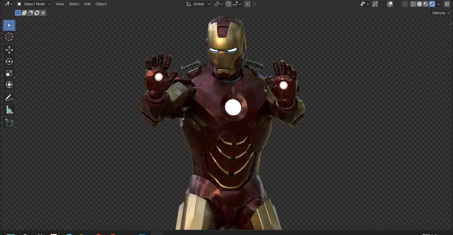
Task: Choose the Intersect selection mode
Action: [x=43, y=13]
